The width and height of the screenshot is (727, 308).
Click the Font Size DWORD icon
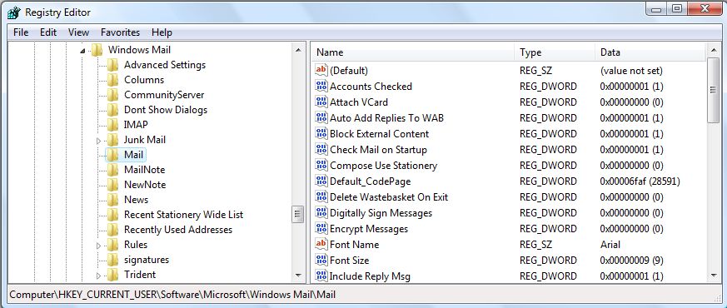pos(321,261)
